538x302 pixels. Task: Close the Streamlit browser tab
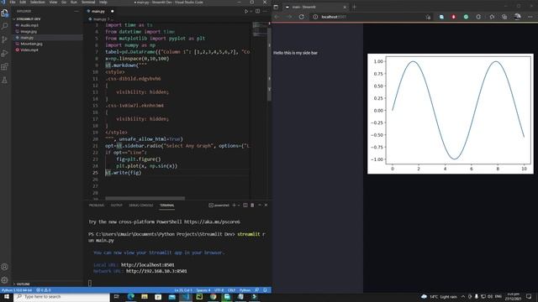(345, 7)
